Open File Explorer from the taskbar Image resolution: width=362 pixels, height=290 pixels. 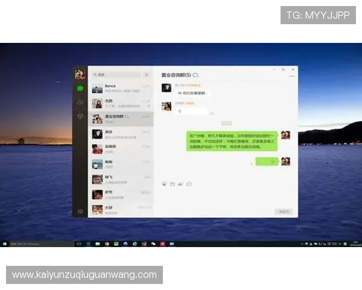click(98, 243)
